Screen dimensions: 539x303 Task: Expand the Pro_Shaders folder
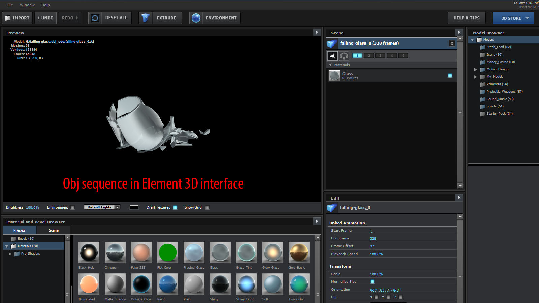10,254
